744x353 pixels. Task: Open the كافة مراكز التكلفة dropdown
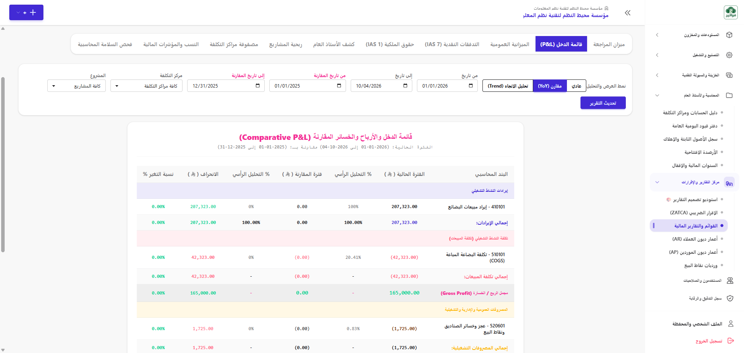click(146, 86)
